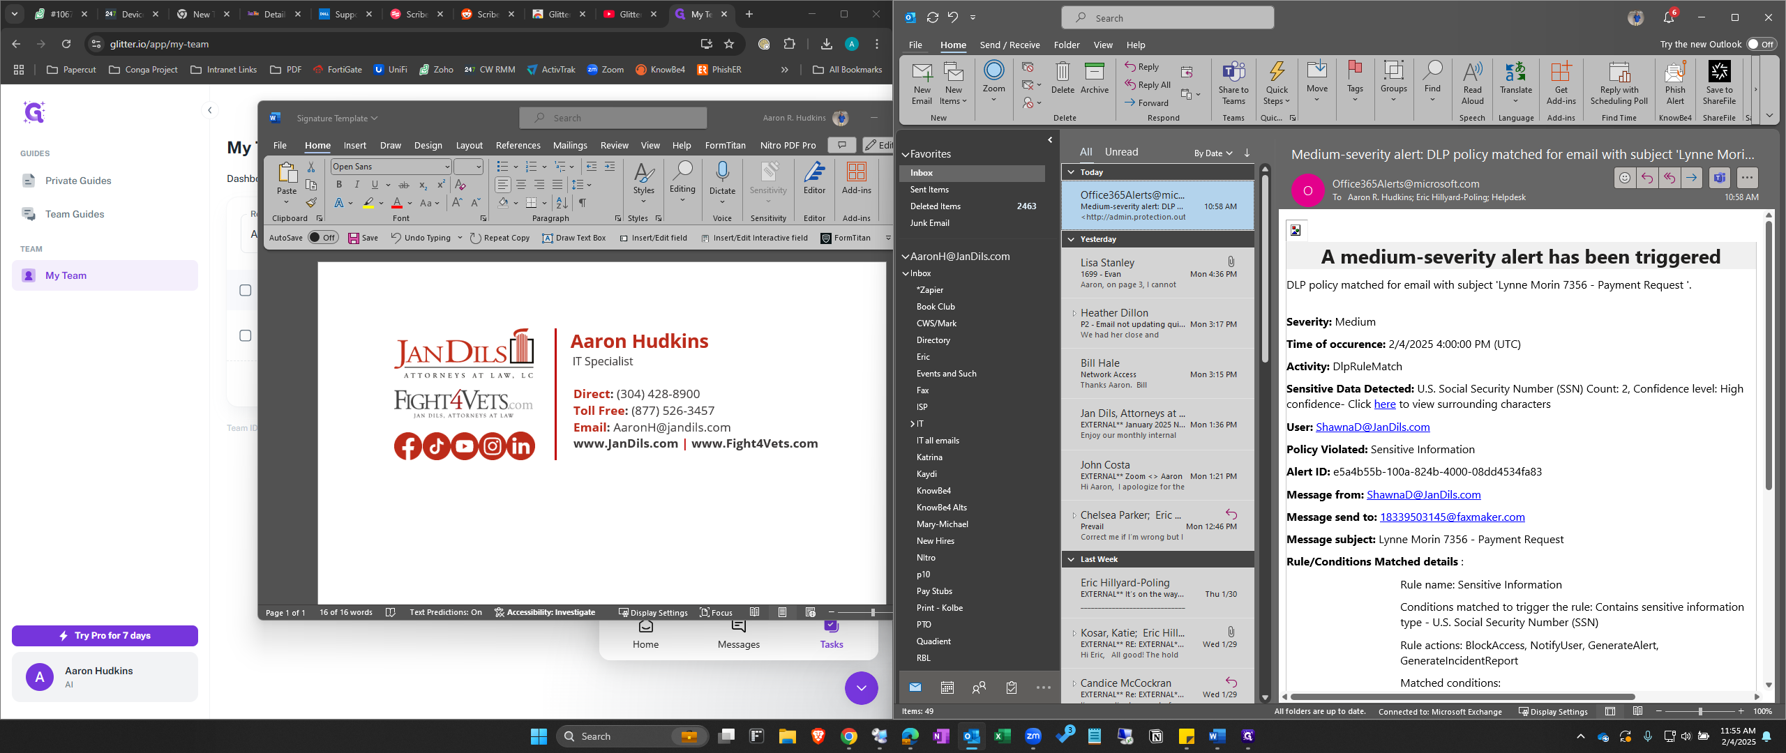Open Signature Template title dropdown
This screenshot has width=1786, height=753.
pos(337,118)
